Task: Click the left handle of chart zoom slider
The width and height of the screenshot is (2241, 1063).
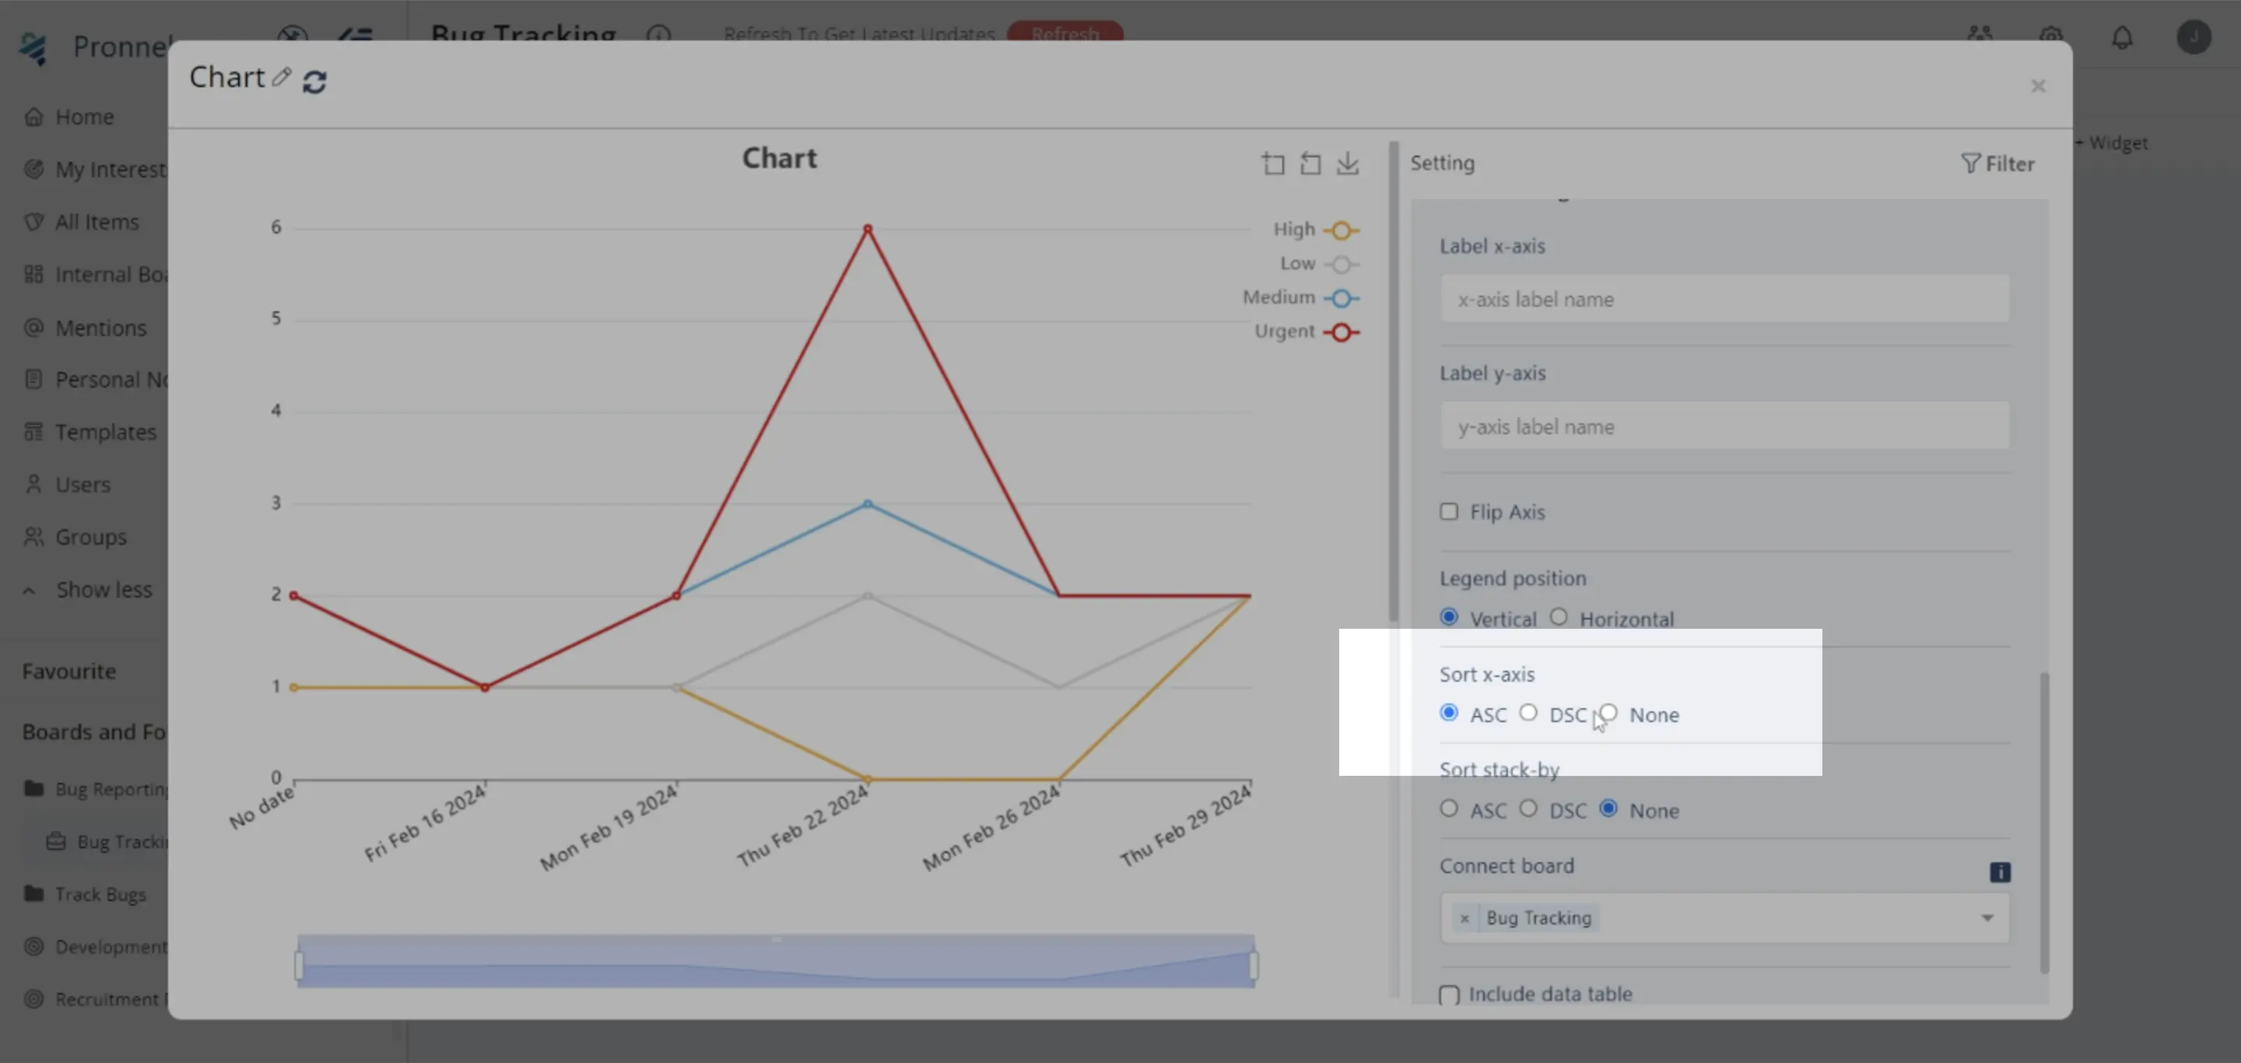Action: click(x=298, y=965)
